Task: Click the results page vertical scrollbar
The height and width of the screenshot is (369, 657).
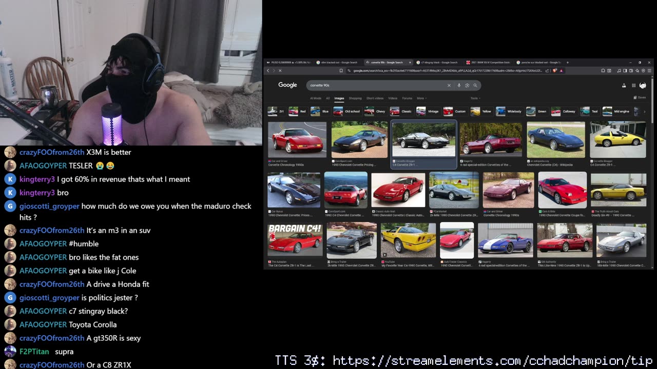Action: click(x=652, y=100)
